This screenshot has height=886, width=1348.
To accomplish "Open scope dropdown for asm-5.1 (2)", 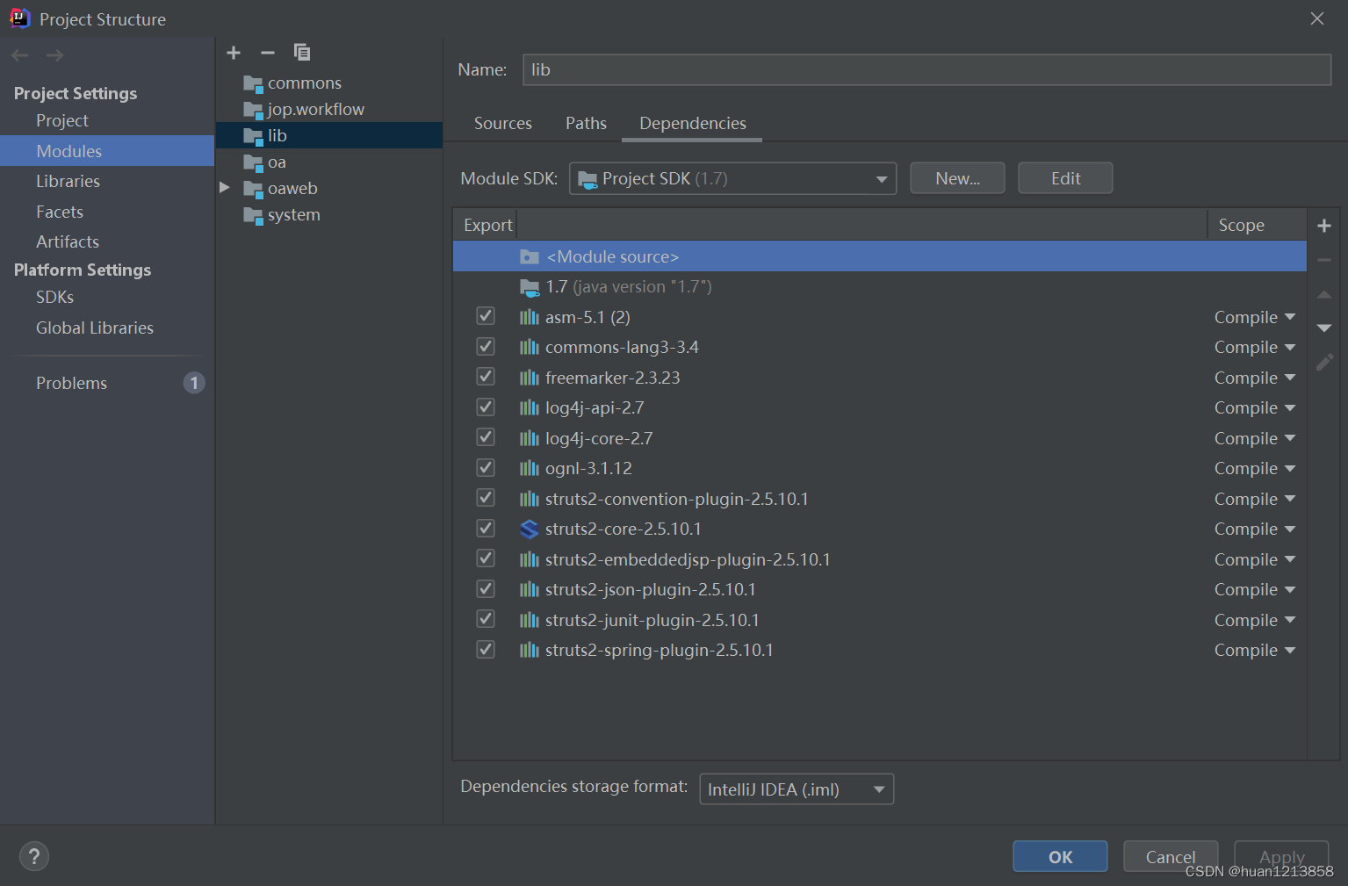I will pyautogui.click(x=1255, y=317).
